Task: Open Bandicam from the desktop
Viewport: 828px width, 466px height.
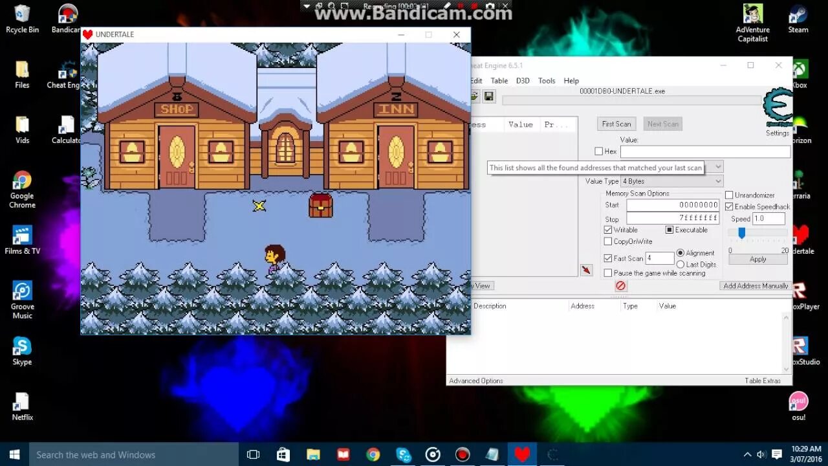Action: (67, 13)
